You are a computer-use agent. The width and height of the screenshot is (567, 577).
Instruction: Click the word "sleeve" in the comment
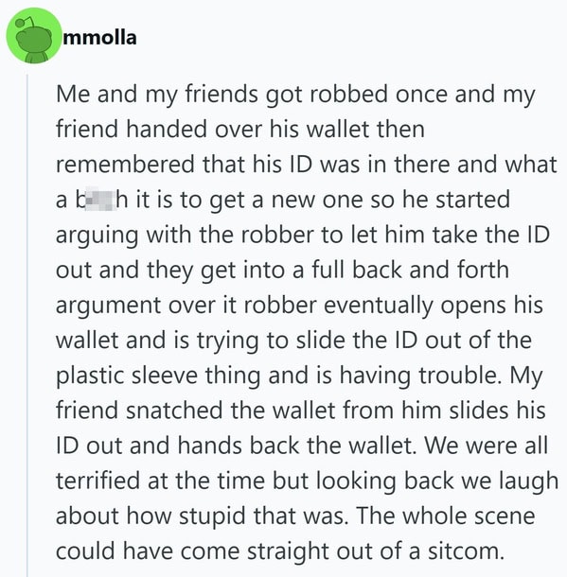click(x=165, y=376)
